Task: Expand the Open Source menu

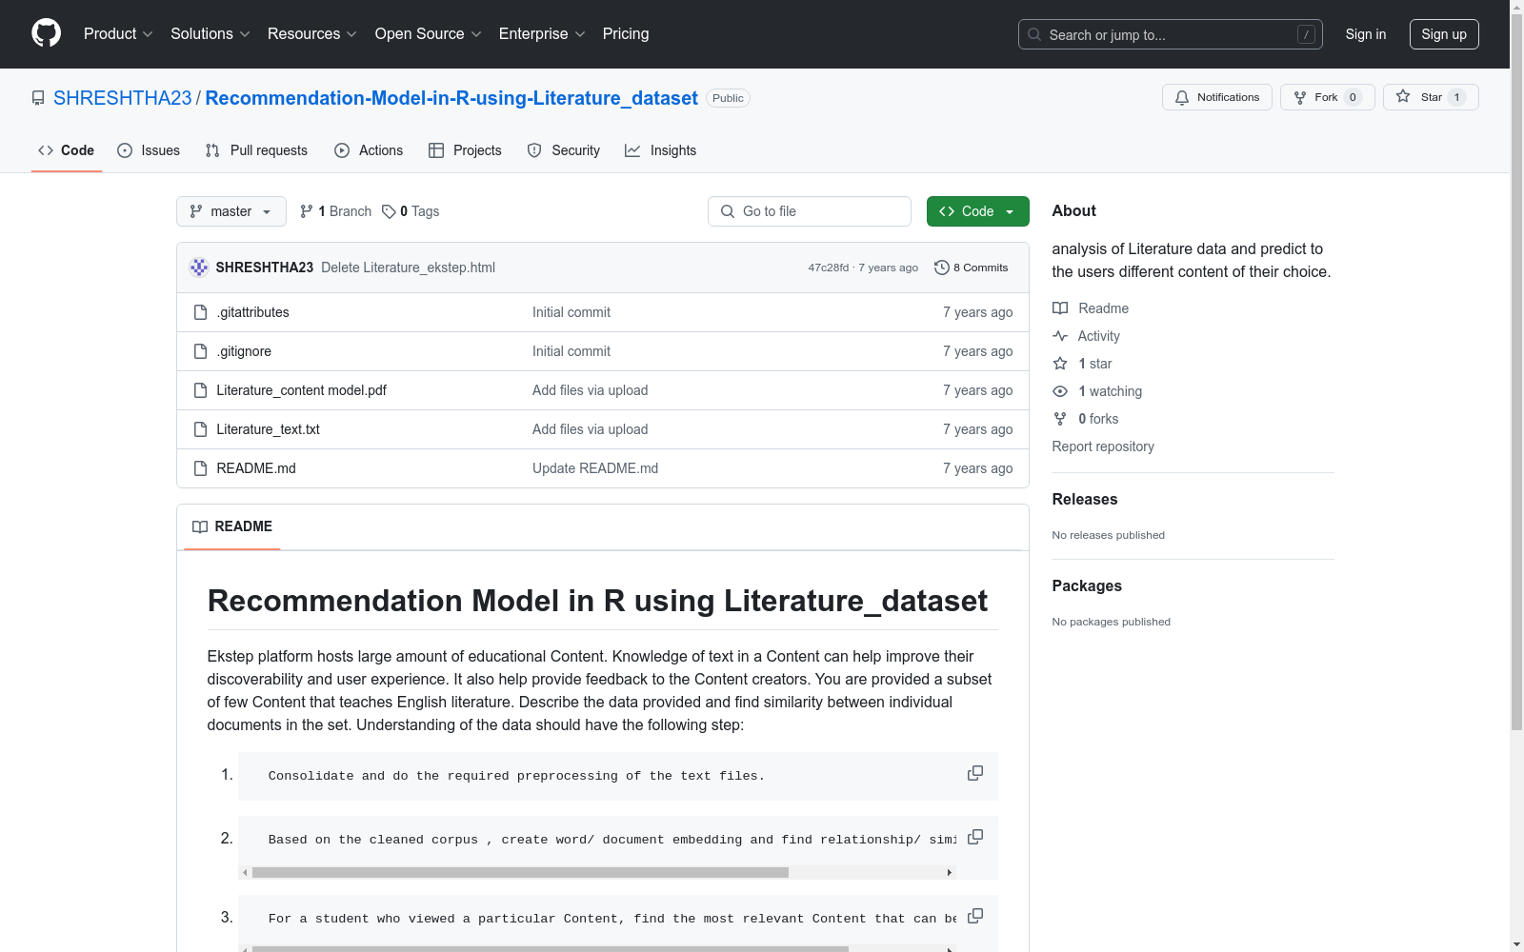Action: (428, 34)
